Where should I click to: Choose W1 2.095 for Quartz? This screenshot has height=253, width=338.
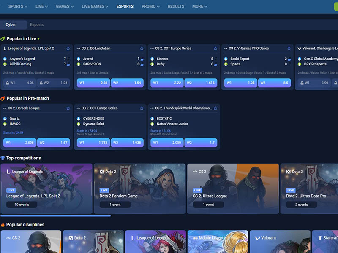click(x=19, y=143)
